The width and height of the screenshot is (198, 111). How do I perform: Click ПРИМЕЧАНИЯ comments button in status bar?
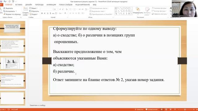[x=152, y=109]
